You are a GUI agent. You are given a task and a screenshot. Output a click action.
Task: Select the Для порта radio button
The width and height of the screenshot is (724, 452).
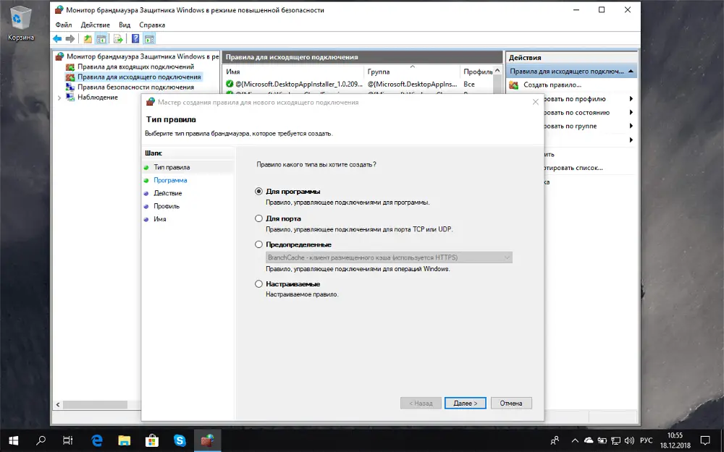pos(259,218)
